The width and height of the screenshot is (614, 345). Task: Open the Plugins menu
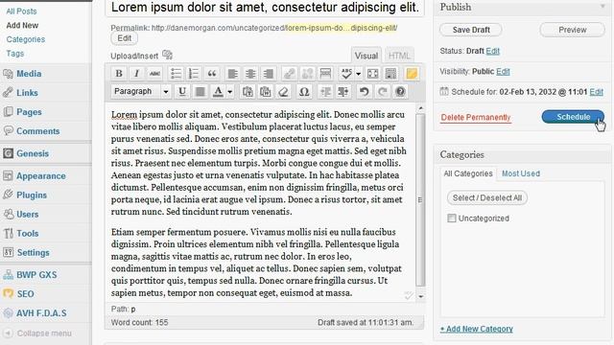click(32, 195)
